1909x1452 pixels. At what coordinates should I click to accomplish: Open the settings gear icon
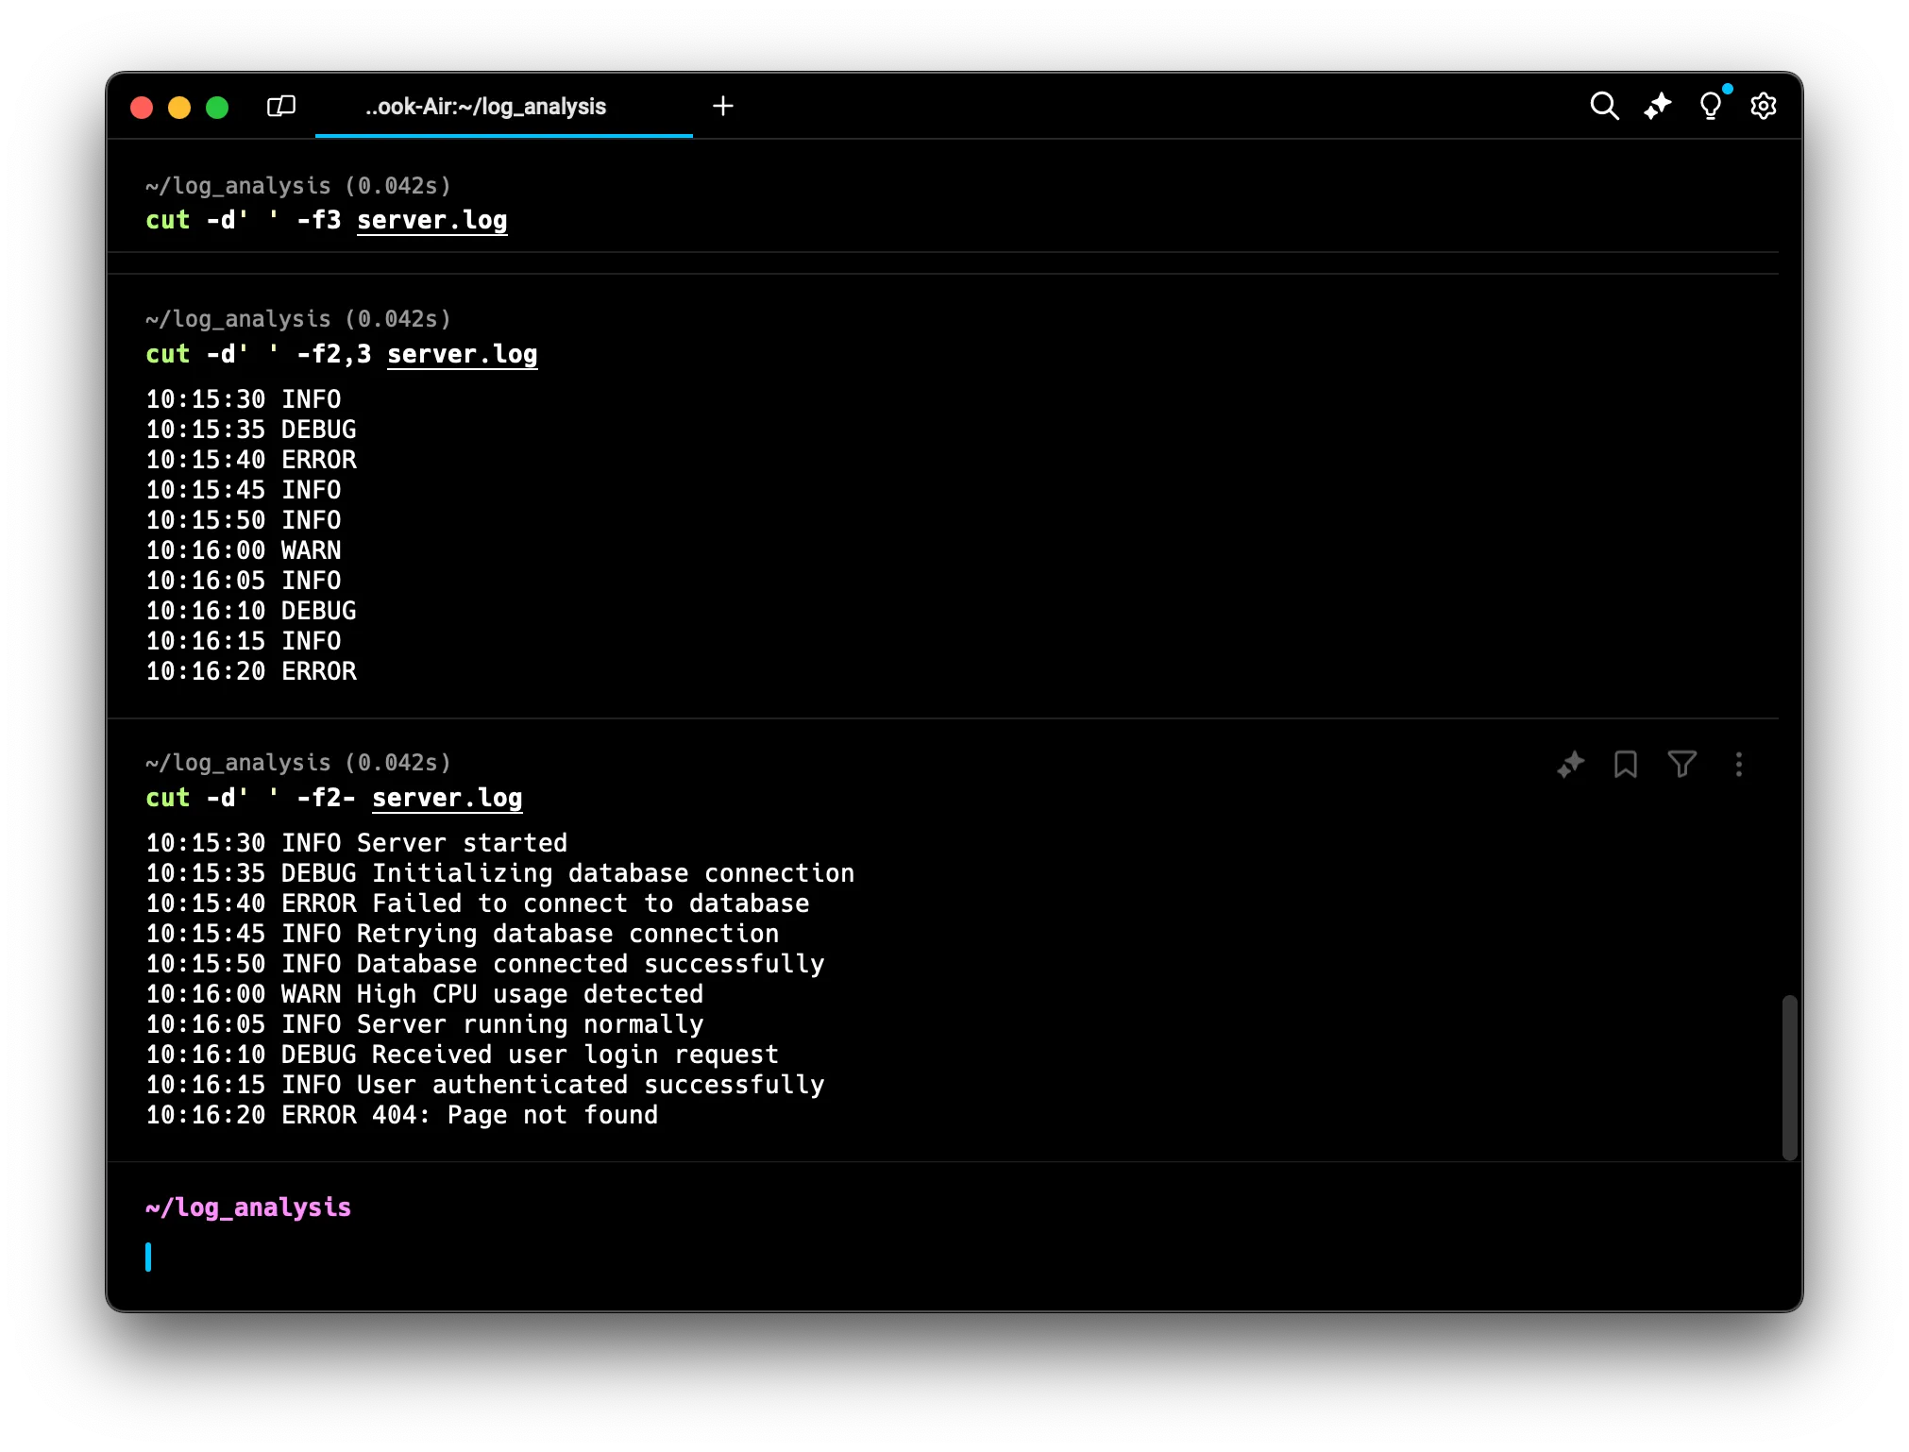tap(1763, 106)
